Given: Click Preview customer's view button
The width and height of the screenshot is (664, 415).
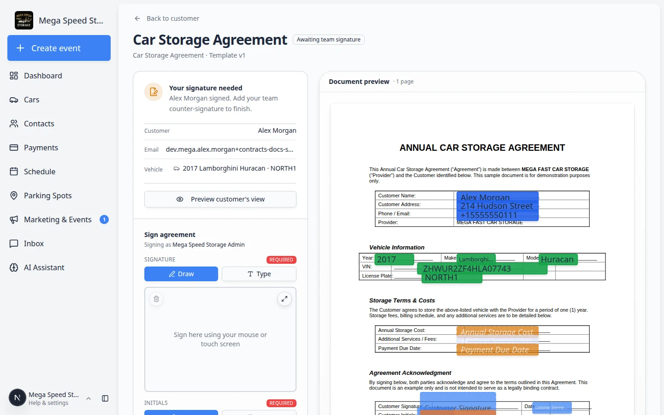Looking at the screenshot, I should (220, 199).
